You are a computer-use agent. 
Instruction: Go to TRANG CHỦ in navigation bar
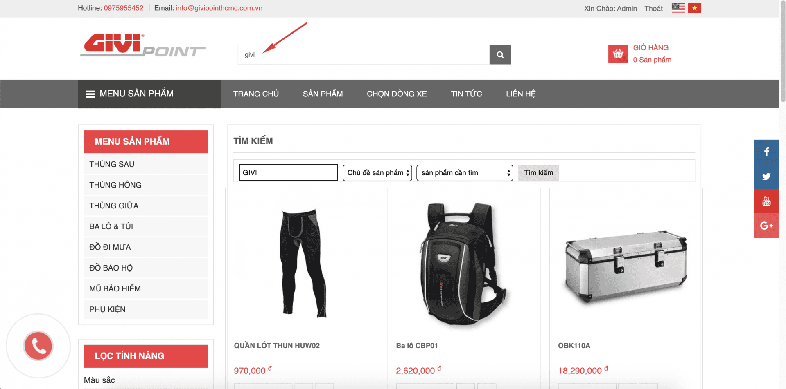tap(256, 94)
